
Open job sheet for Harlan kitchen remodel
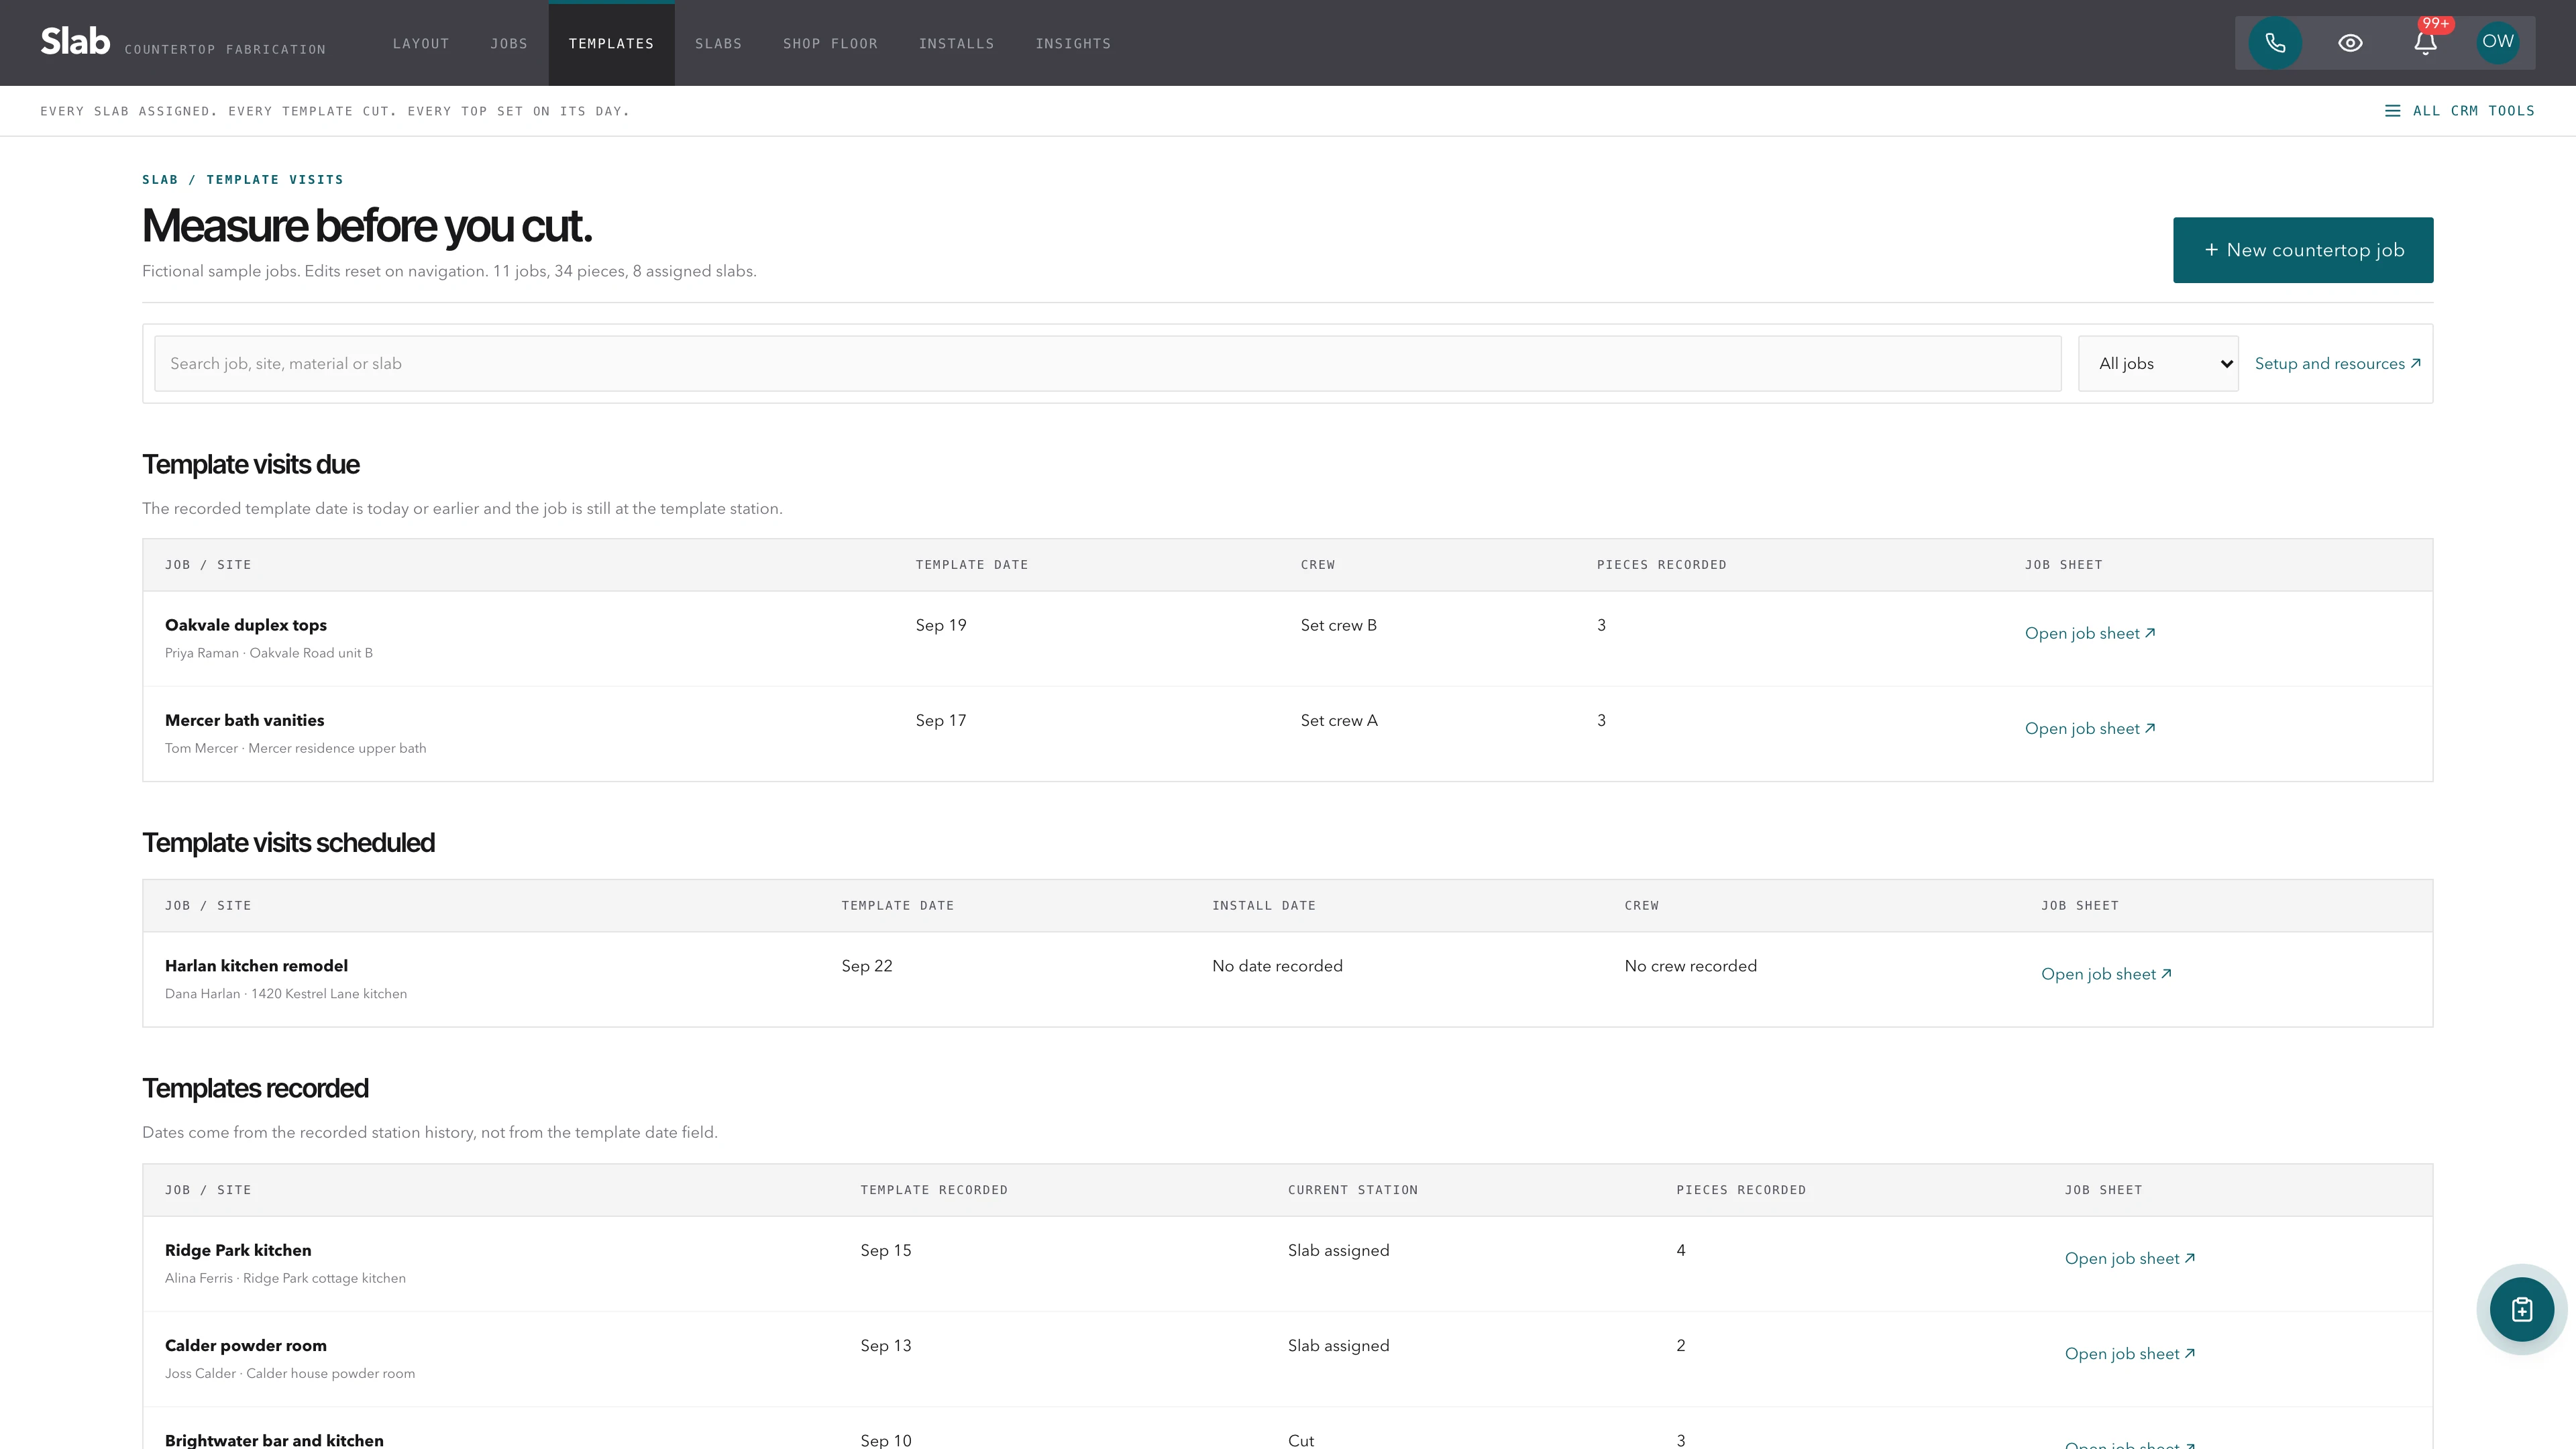point(2106,975)
